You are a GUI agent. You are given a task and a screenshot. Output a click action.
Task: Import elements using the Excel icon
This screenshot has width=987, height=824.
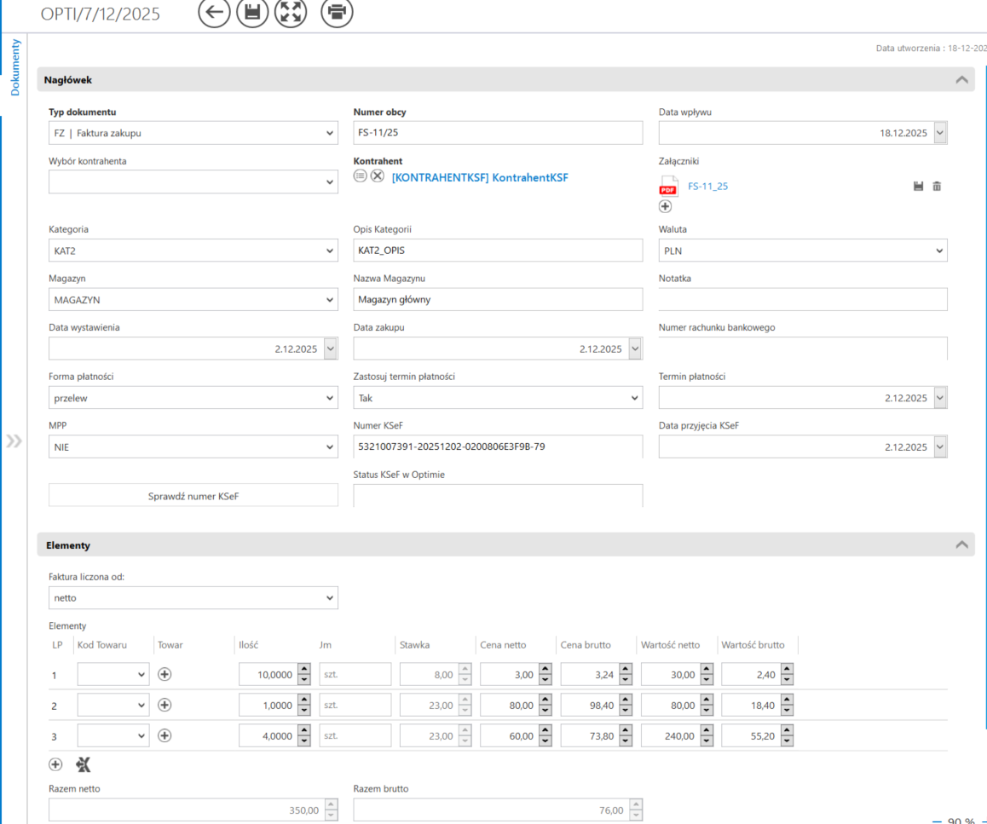click(83, 764)
